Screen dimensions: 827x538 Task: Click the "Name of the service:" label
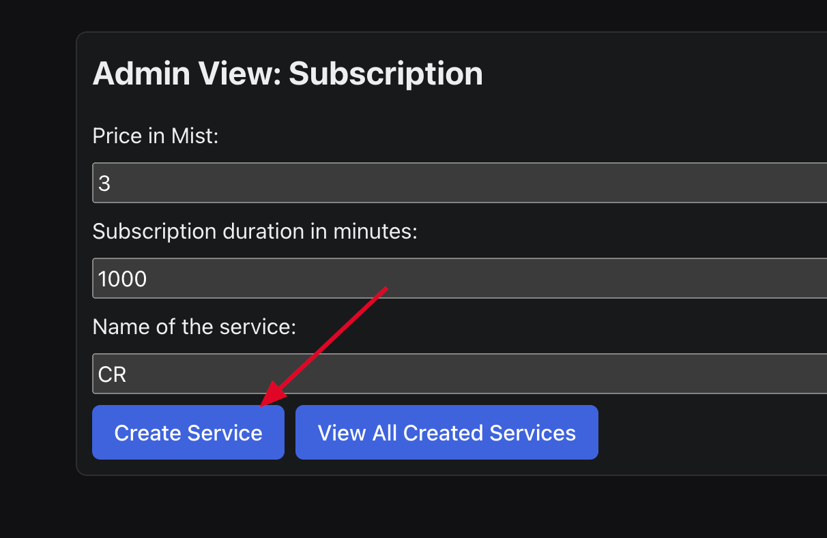(194, 327)
